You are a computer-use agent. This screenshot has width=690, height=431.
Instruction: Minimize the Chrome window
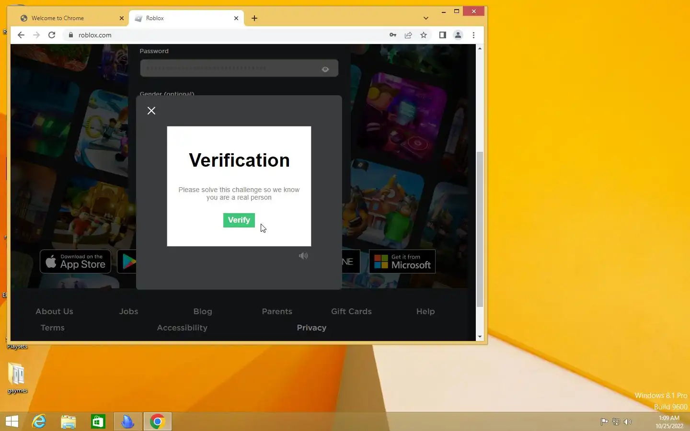444,11
